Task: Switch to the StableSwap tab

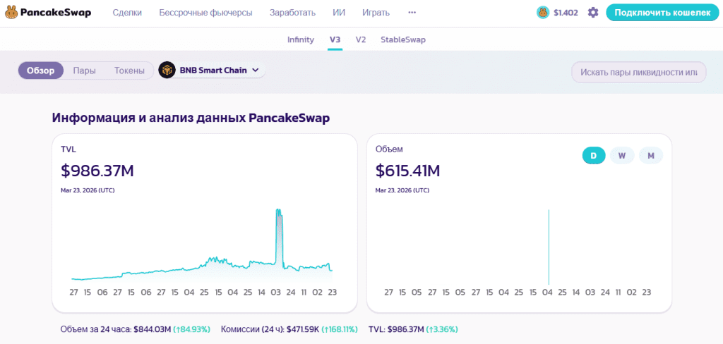Action: point(403,39)
